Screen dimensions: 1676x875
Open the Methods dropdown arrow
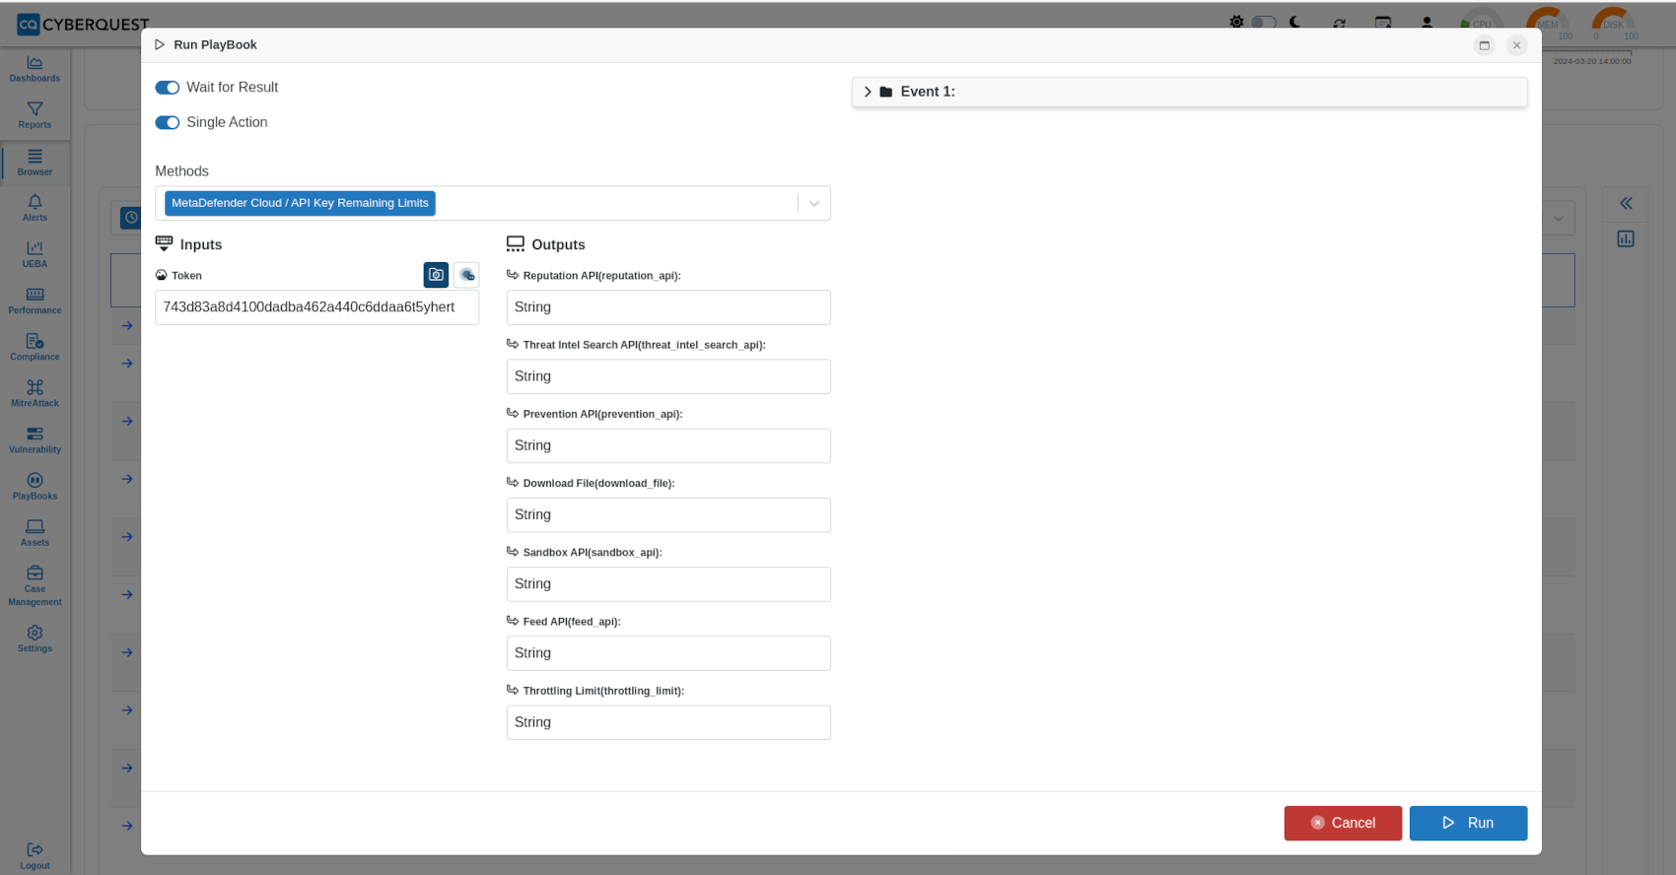point(814,203)
